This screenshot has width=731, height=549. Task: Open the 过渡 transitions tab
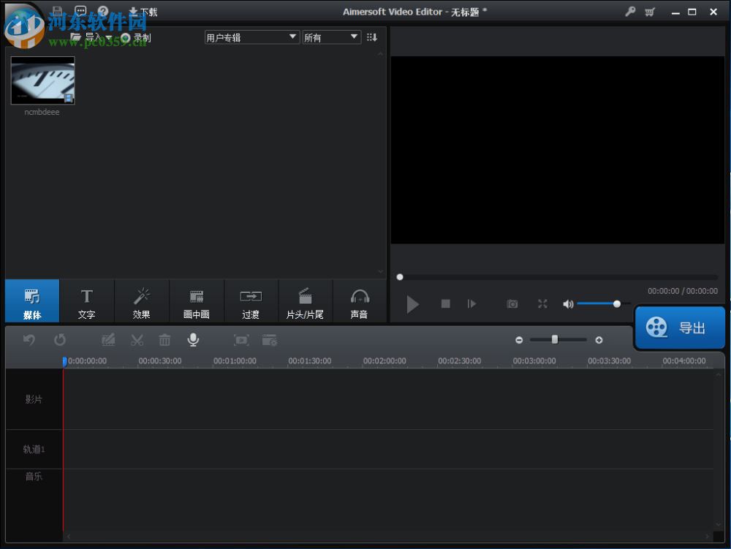click(x=251, y=300)
